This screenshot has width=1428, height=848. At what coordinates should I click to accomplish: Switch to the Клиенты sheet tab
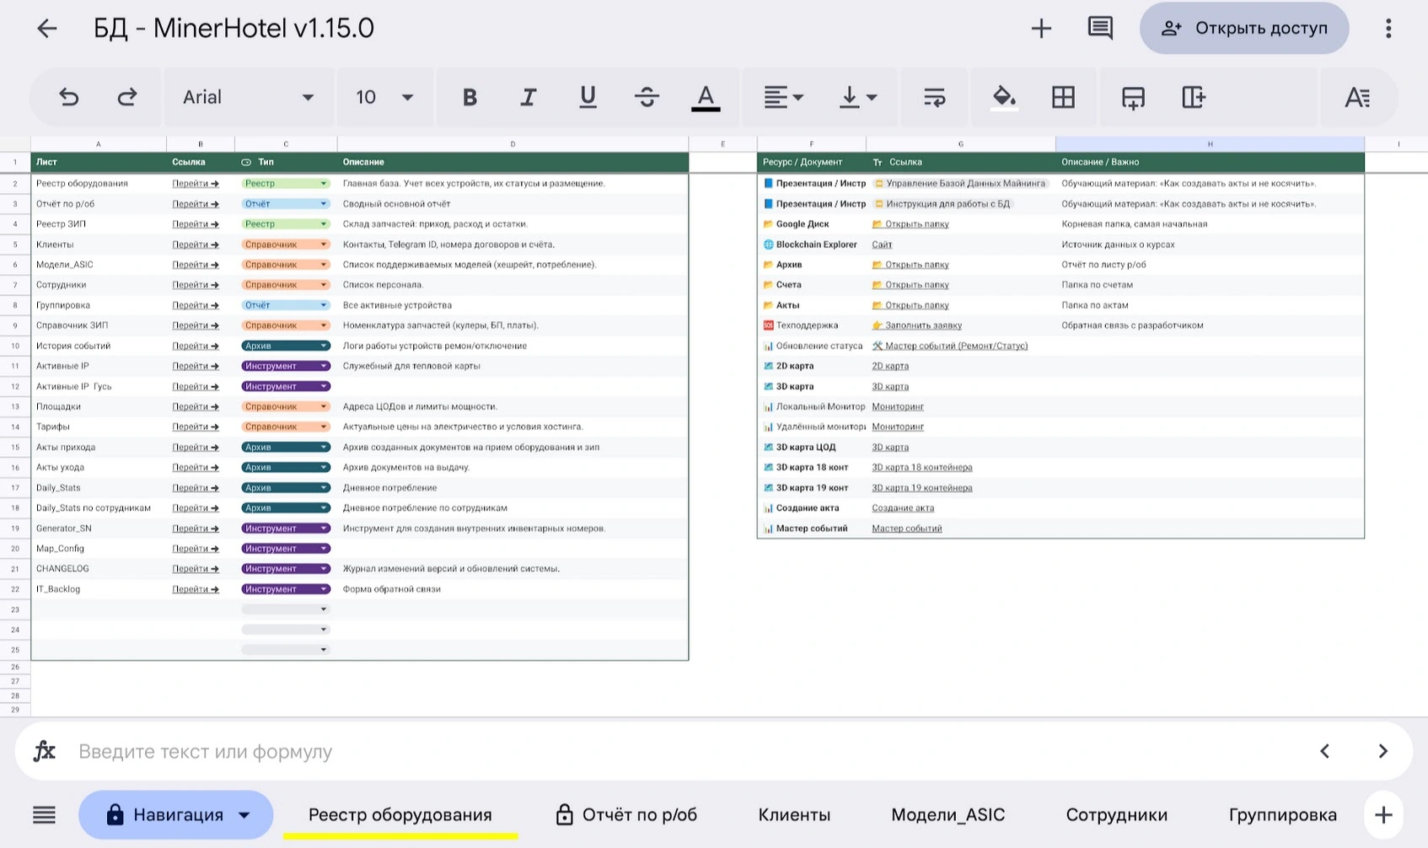794,815
